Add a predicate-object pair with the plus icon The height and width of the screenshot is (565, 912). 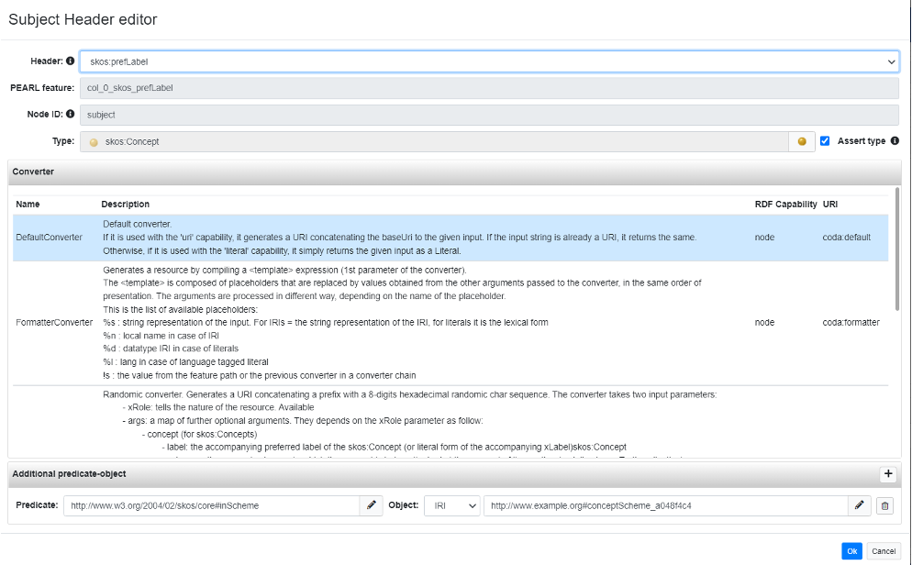(x=888, y=474)
